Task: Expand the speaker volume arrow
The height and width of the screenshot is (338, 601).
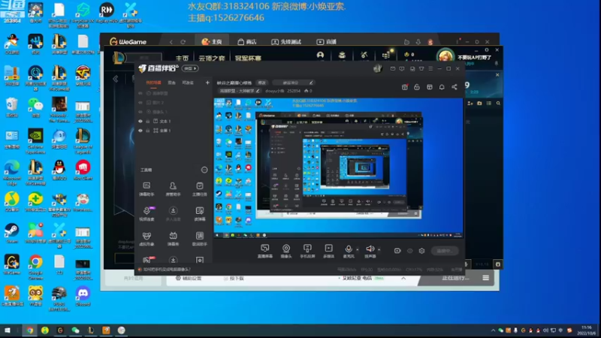Action: [x=379, y=249]
